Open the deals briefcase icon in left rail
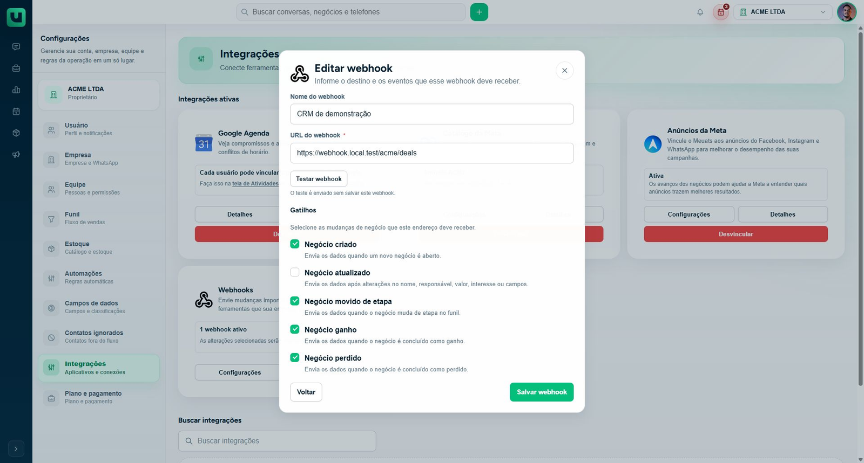 point(16,68)
